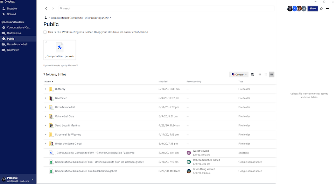Click the Rebeca Sanchez avatar in activity
Screen dimensions: 336x184
pyautogui.click(x=189, y=162)
